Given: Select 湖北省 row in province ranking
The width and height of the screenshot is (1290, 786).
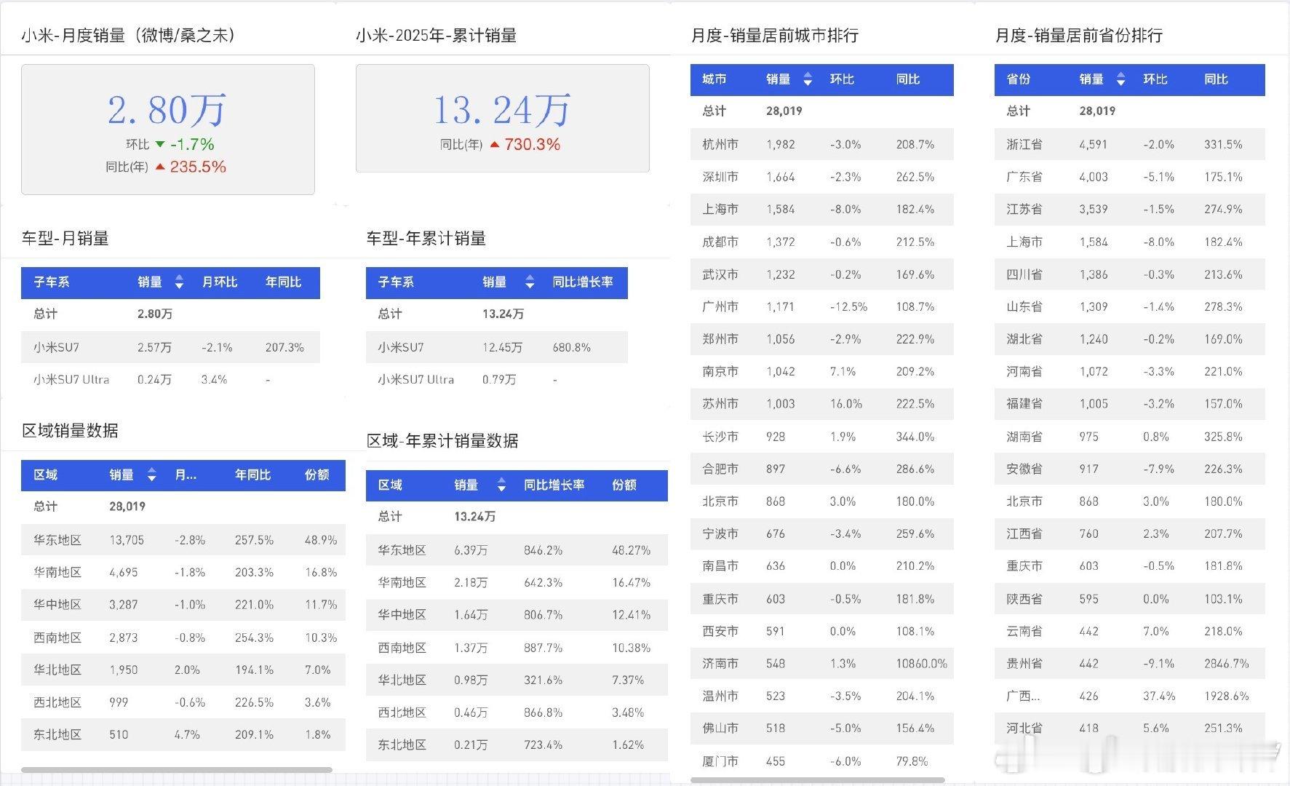Looking at the screenshot, I should [1130, 339].
